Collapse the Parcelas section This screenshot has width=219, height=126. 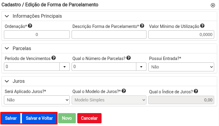(x=7, y=49)
